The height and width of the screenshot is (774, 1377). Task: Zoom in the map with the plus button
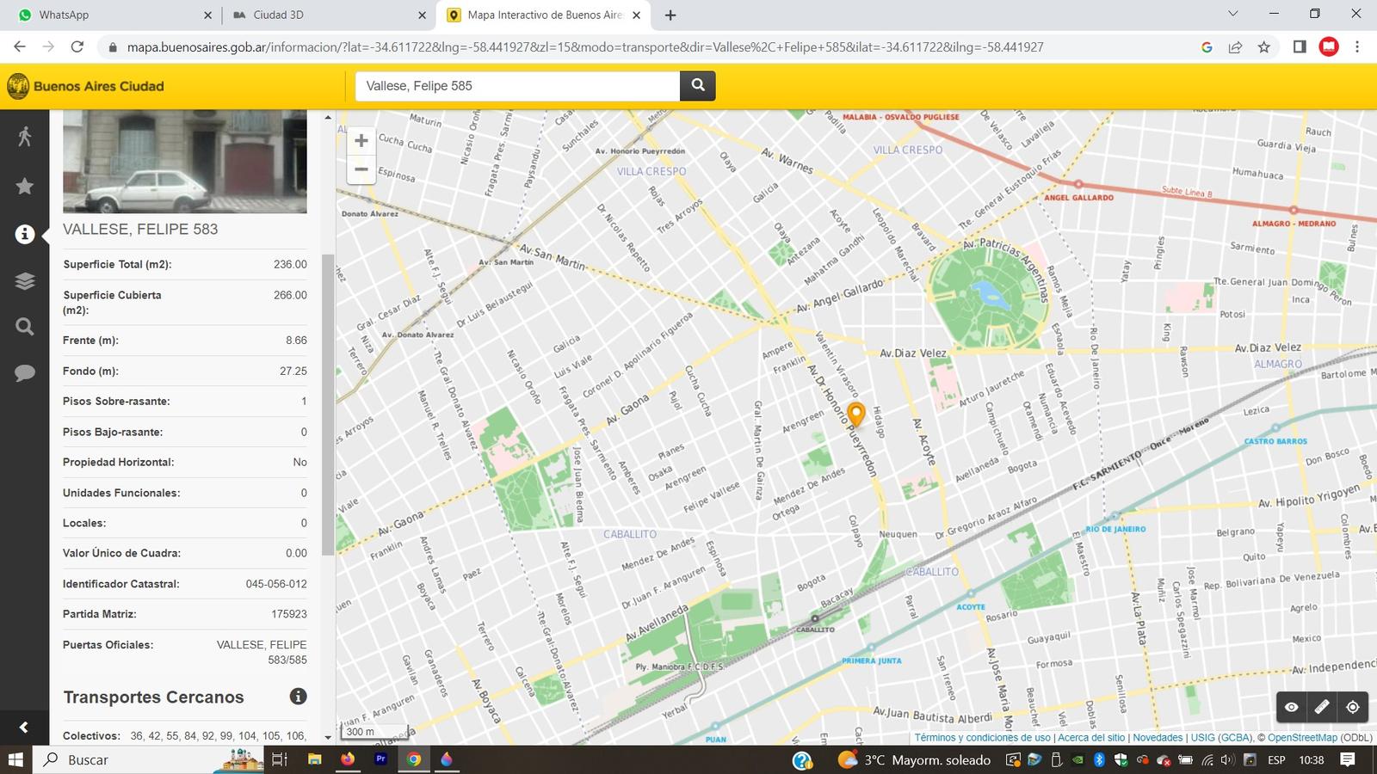click(x=361, y=140)
